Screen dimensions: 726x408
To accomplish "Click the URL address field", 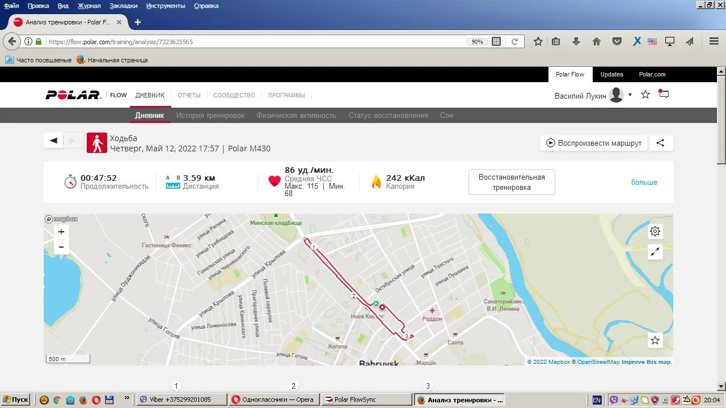I will click(x=255, y=41).
